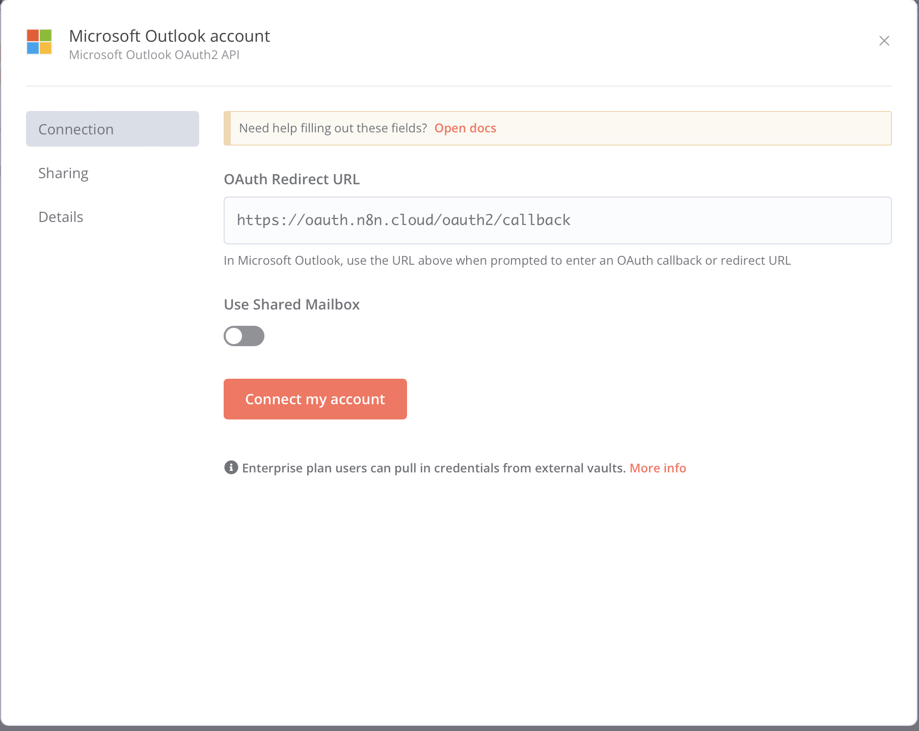Open the More info link

pos(658,468)
